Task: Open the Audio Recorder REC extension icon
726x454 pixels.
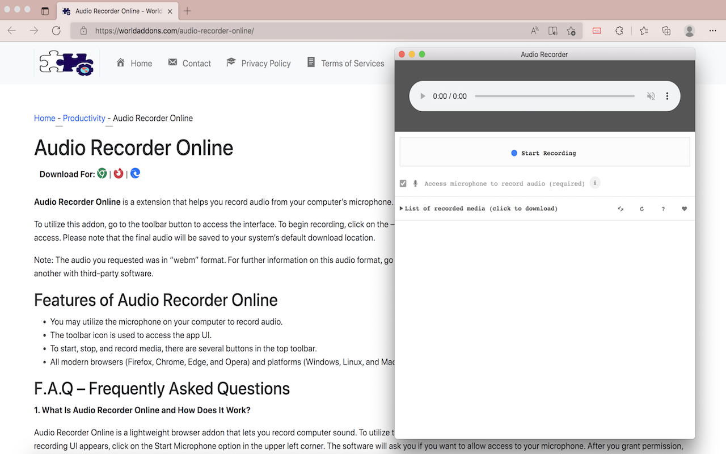Action: pyautogui.click(x=596, y=31)
